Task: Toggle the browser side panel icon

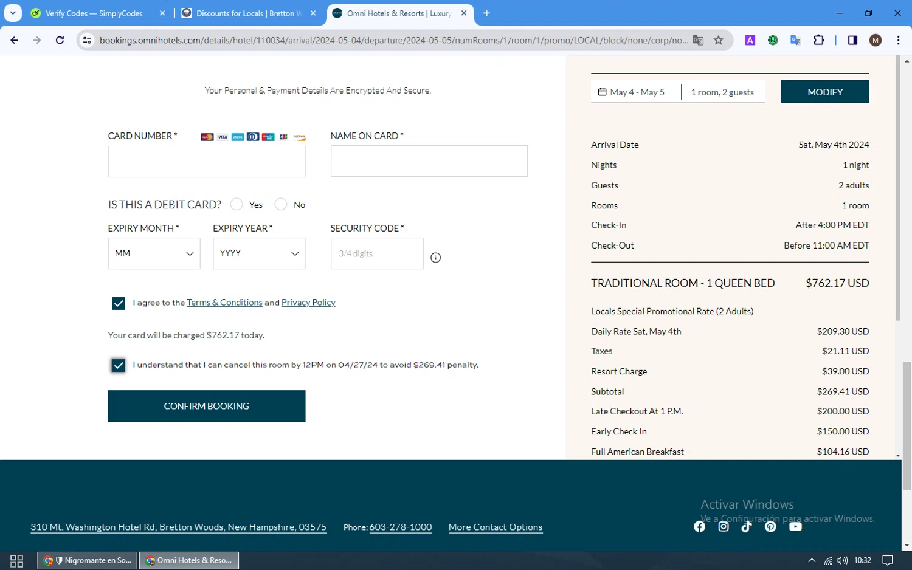Action: click(x=852, y=40)
